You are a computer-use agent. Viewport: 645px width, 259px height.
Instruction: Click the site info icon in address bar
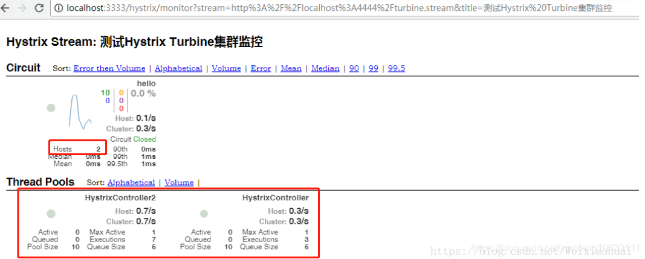[59, 8]
